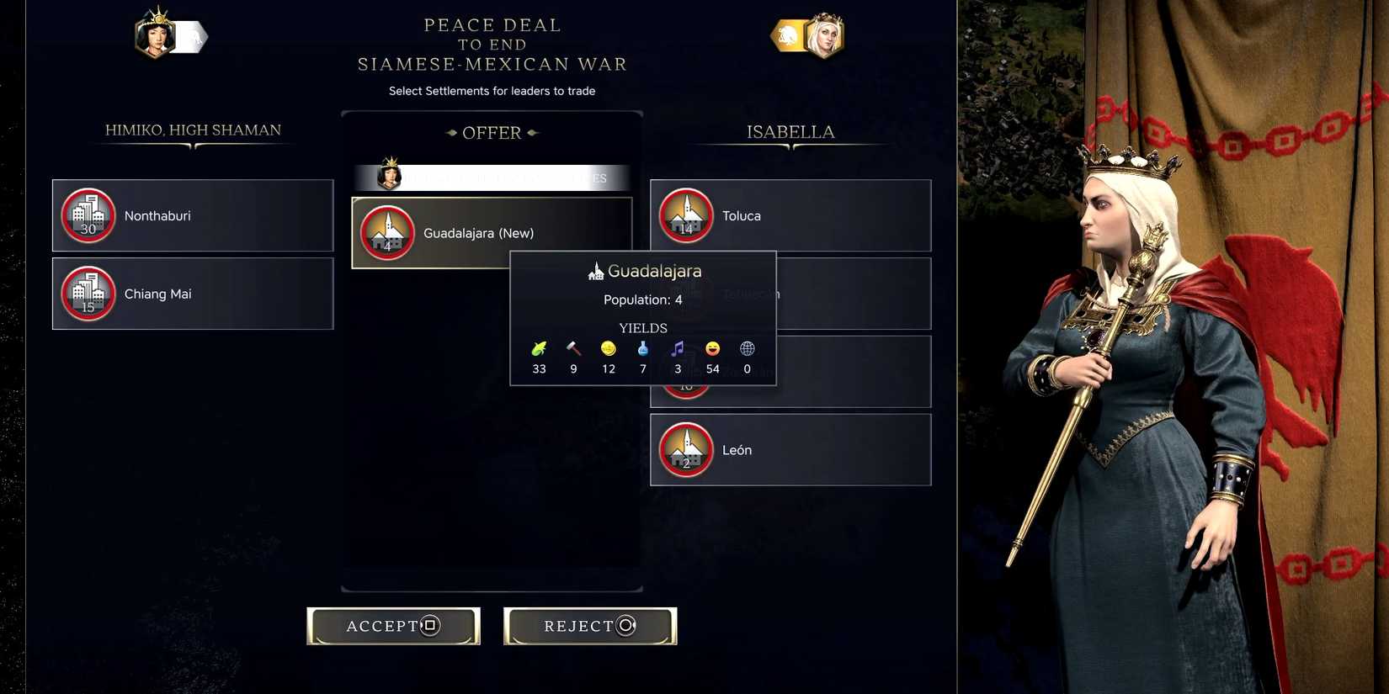This screenshot has width=1389, height=694.
Task: Click the happiness yield icon in the tooltip
Action: click(x=713, y=348)
